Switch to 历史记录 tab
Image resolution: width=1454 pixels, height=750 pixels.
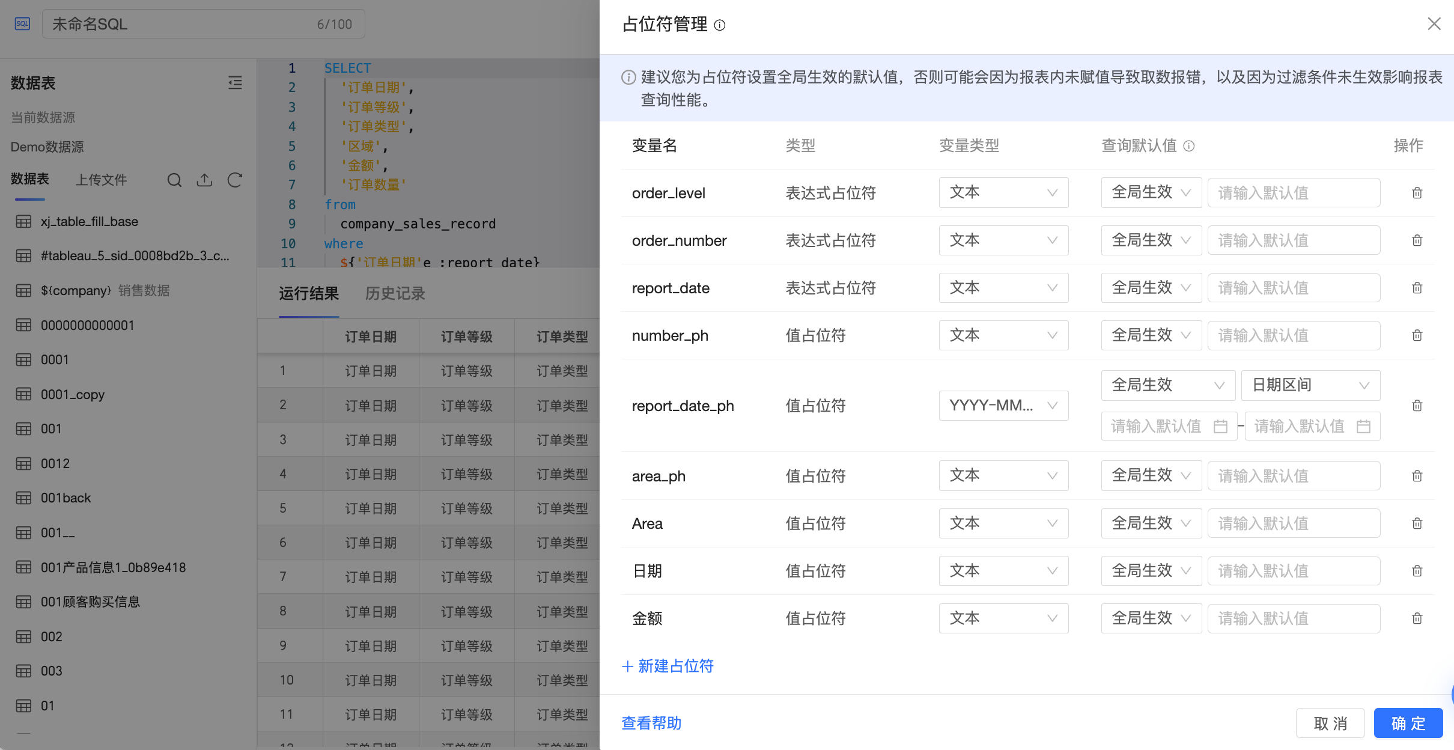[395, 294]
